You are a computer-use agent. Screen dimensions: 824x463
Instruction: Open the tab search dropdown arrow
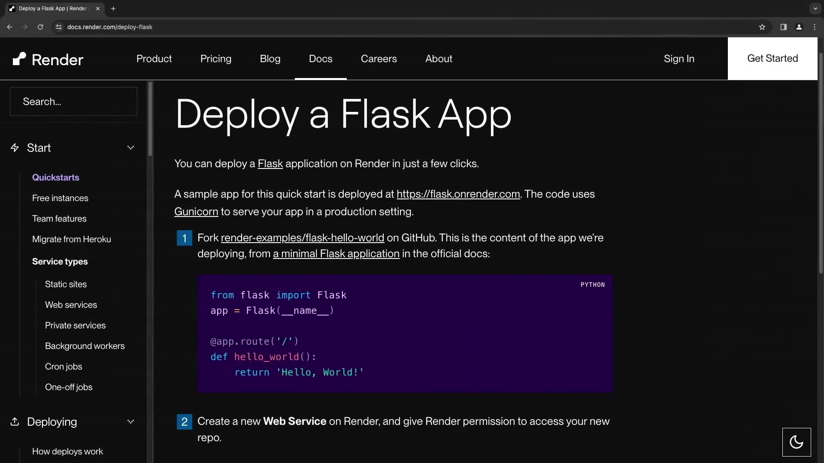814,9
